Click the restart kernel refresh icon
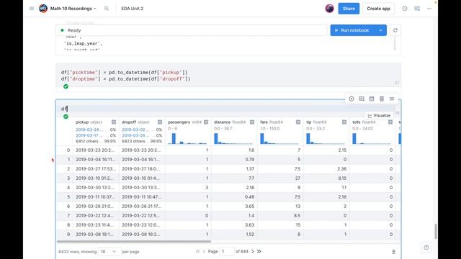 point(395,30)
